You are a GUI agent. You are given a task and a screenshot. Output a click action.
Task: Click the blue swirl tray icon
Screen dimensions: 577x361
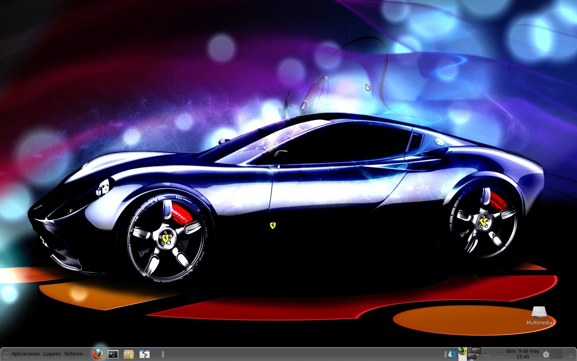(x=452, y=354)
